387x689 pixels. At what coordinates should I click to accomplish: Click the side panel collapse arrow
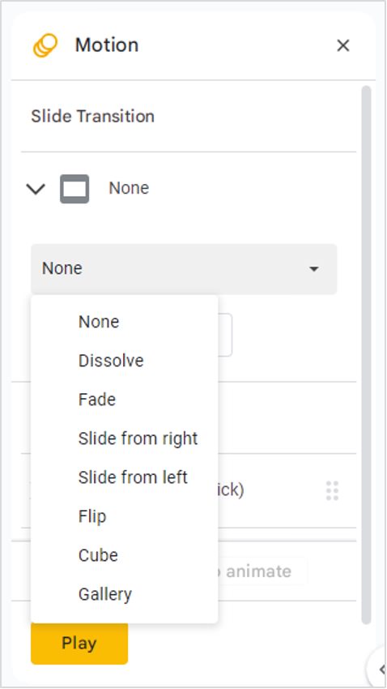[381, 669]
